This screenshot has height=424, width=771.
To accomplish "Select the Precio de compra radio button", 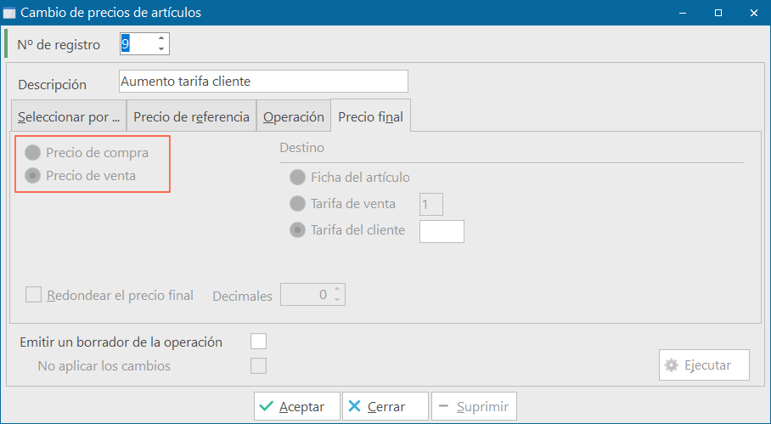I will point(33,152).
